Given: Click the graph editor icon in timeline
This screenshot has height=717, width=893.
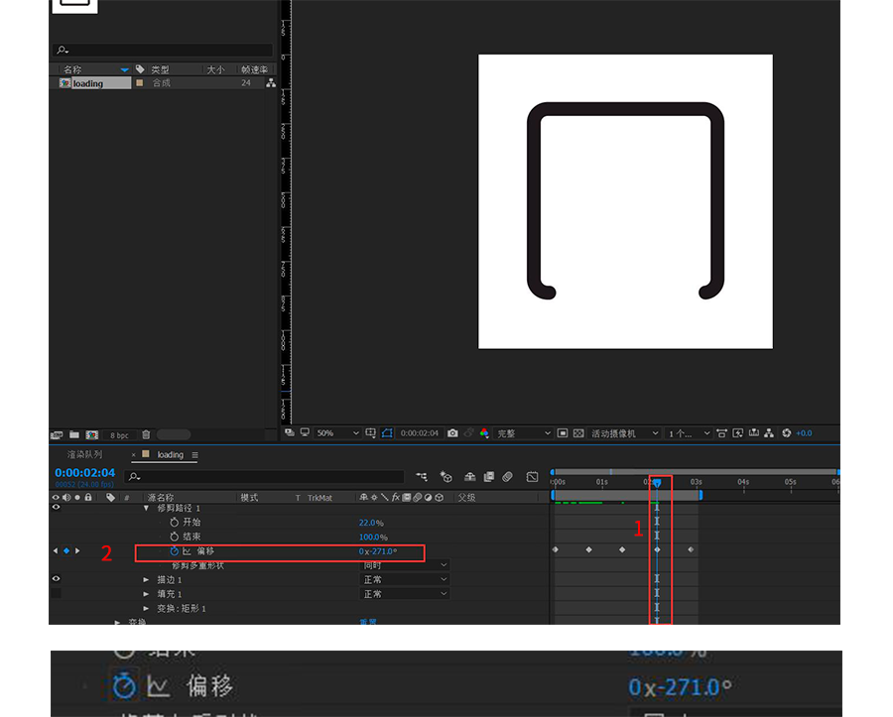Looking at the screenshot, I should (532, 477).
